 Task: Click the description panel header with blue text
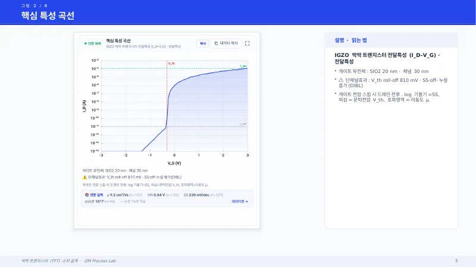coord(392,40)
